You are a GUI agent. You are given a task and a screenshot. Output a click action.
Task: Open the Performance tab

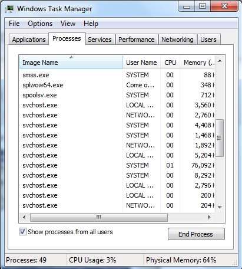click(x=137, y=40)
